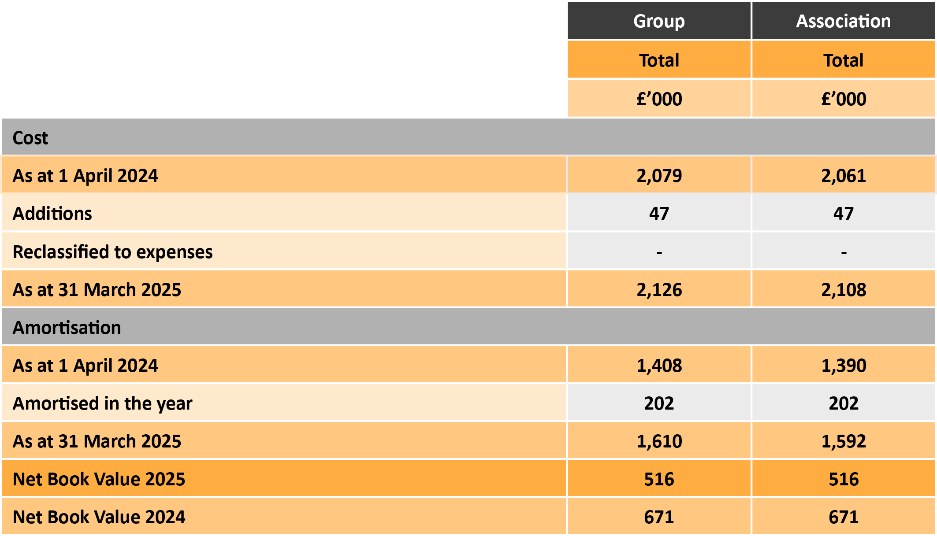Select the Additions row label

pos(52,214)
